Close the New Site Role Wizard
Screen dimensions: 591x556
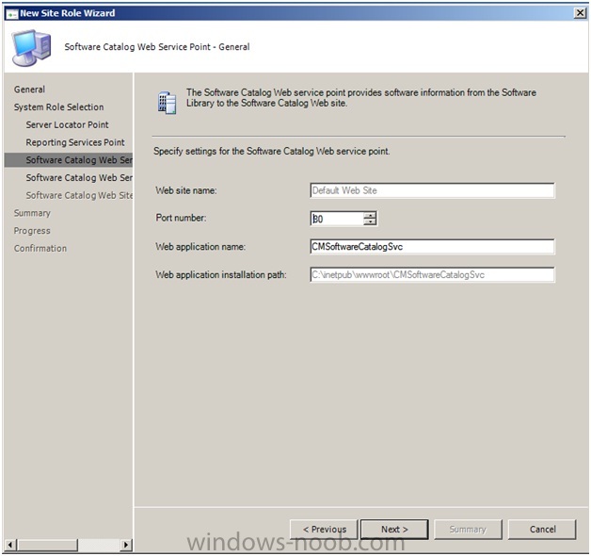click(x=580, y=13)
